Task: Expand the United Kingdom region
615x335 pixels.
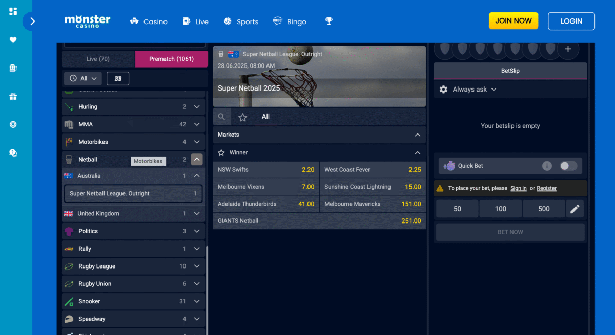Action: tap(197, 214)
